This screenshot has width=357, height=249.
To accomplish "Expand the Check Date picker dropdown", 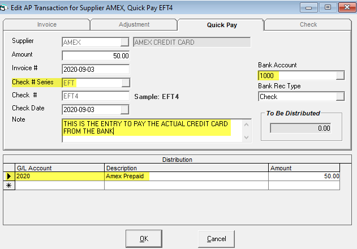I will (x=124, y=109).
